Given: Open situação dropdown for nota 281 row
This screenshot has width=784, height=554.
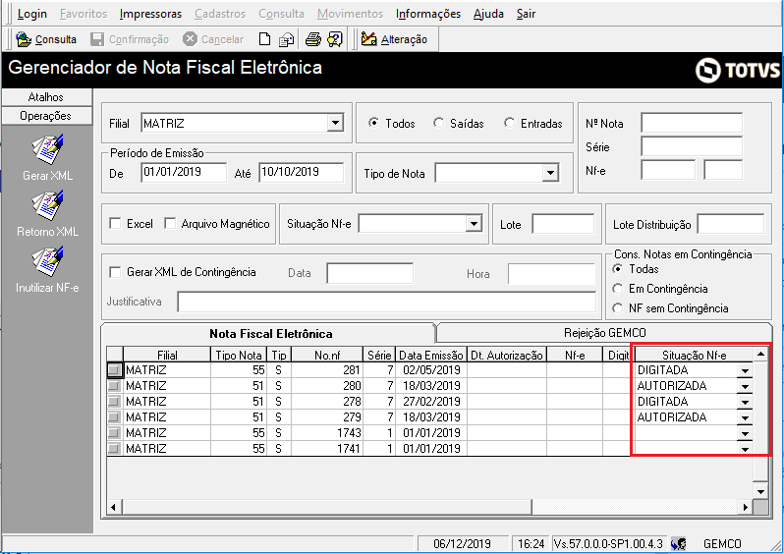Looking at the screenshot, I should pos(745,370).
